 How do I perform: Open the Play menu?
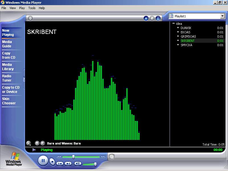[22, 8]
